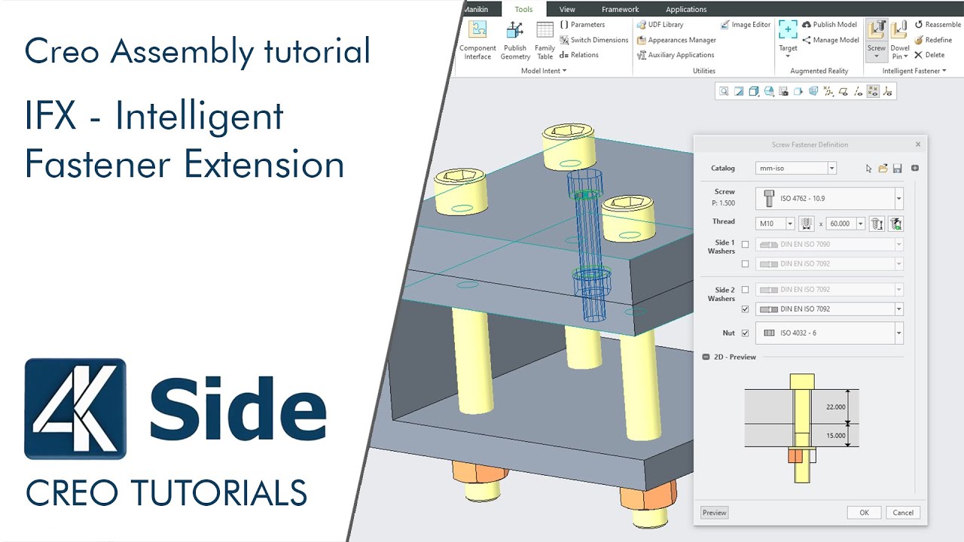Image resolution: width=964 pixels, height=542 pixels.
Task: Switch to the Tools ribbon tab
Action: 523,9
